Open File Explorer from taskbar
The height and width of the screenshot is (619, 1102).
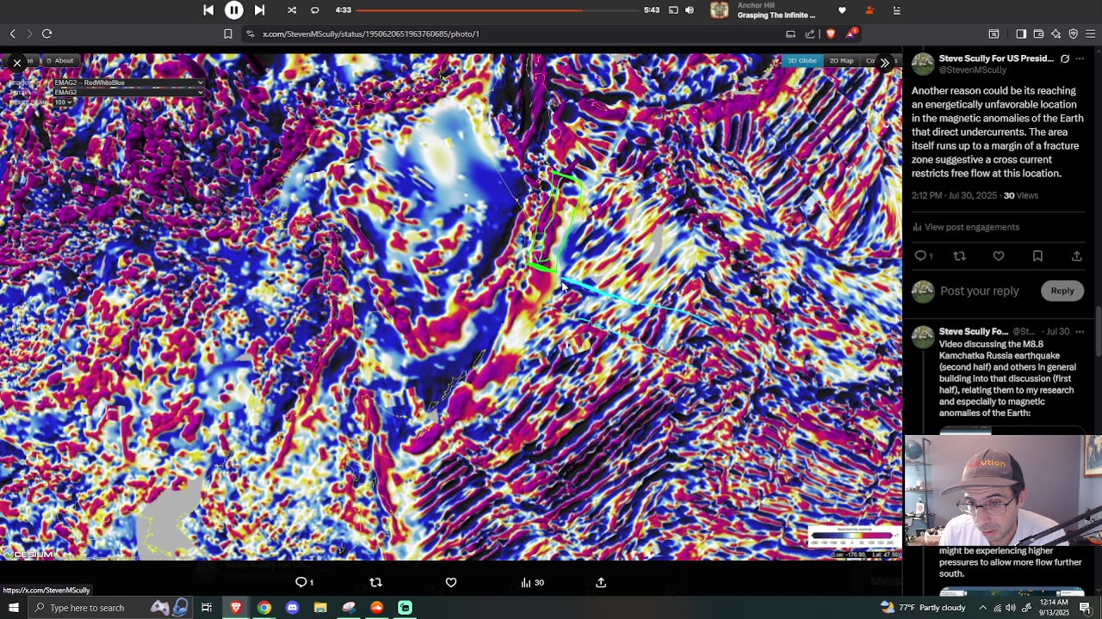(320, 608)
